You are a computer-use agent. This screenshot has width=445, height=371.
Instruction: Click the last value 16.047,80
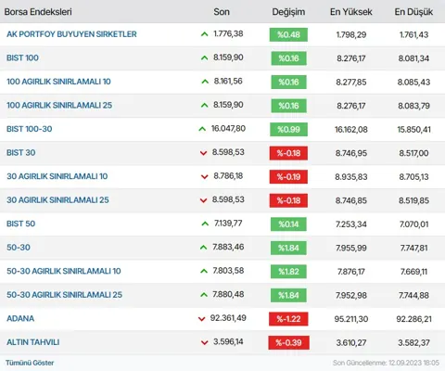(x=228, y=128)
